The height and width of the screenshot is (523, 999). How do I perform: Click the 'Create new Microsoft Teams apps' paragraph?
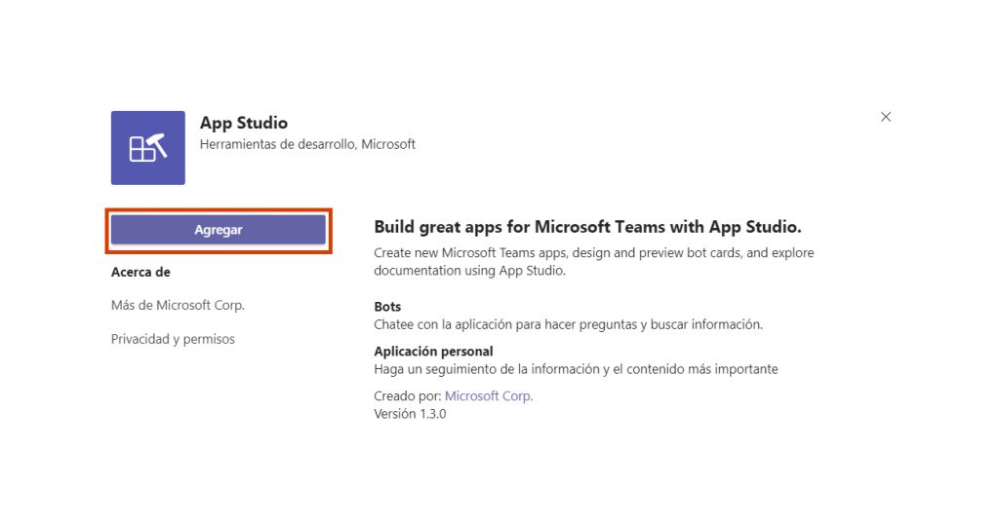pyautogui.click(x=594, y=261)
